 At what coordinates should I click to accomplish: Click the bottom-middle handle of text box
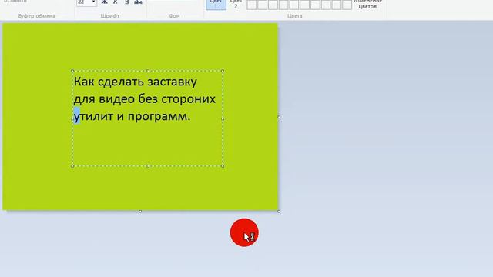tap(148, 166)
